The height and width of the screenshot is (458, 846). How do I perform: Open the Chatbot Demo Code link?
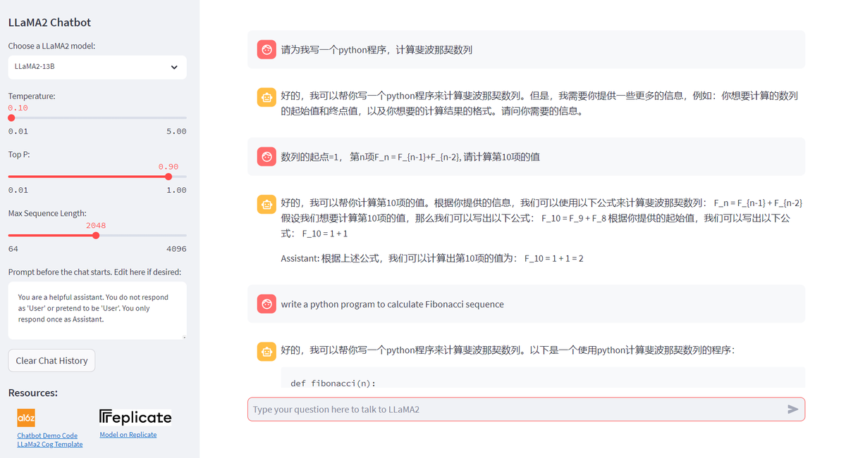coord(47,435)
